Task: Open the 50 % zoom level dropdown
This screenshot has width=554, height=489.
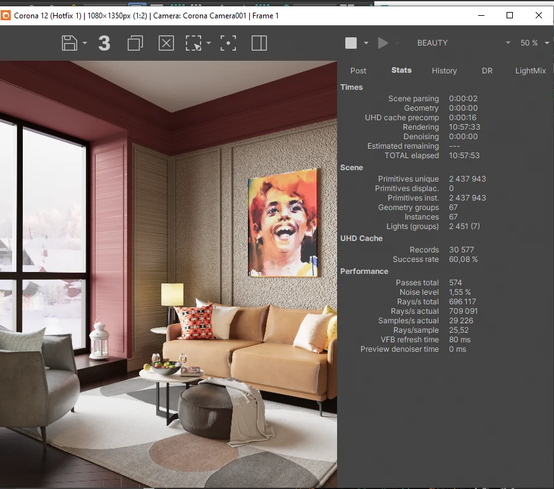Action: (534, 43)
